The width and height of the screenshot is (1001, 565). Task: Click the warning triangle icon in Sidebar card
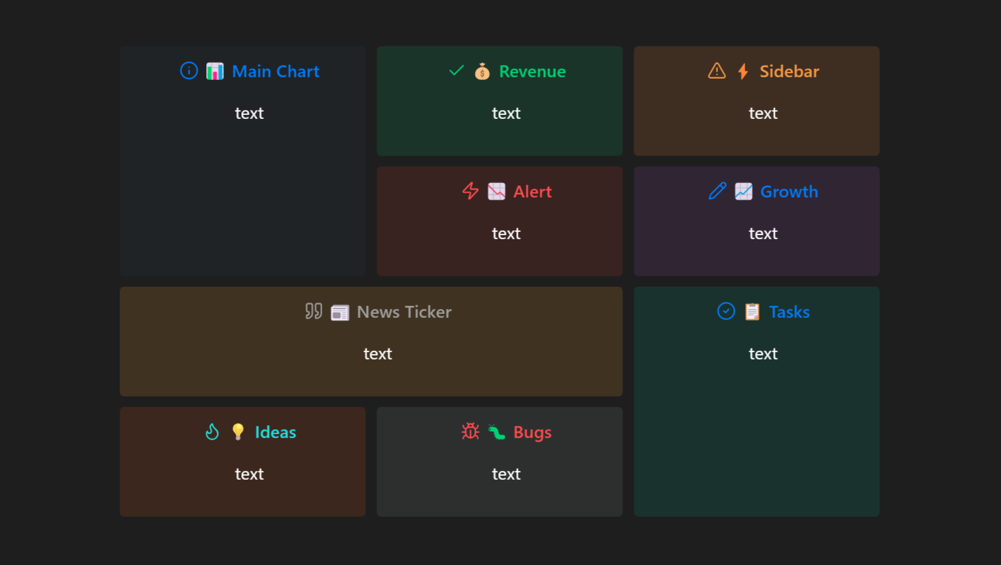click(x=717, y=71)
